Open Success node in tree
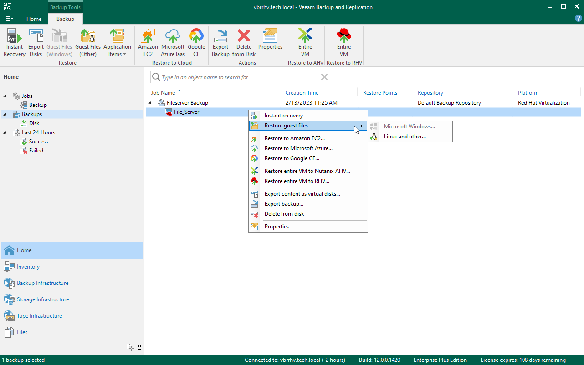584x365 pixels. 34,142
